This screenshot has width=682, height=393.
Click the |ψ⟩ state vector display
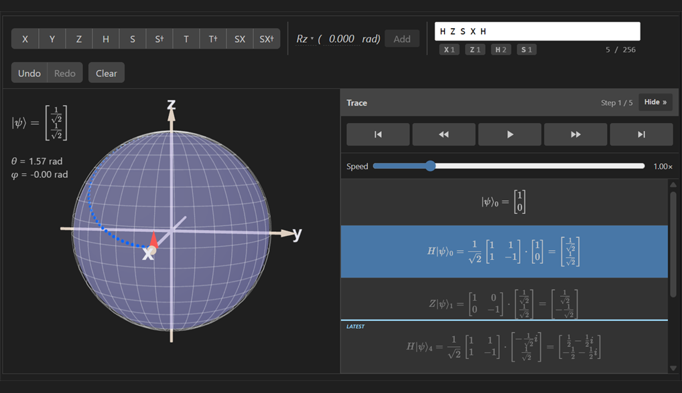(39, 123)
